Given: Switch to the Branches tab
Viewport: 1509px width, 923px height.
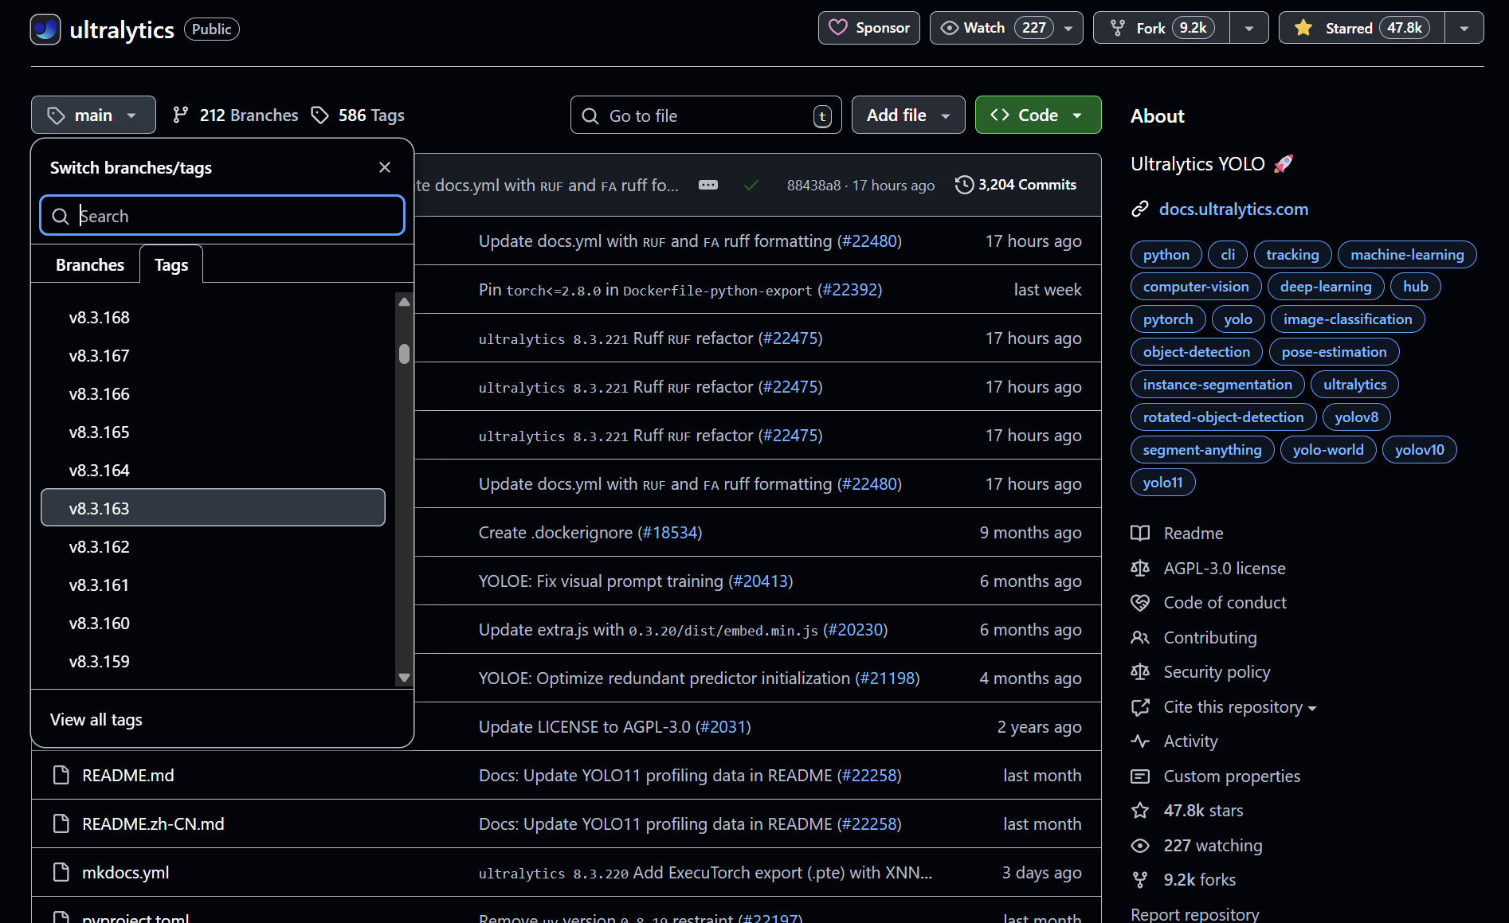Looking at the screenshot, I should (90, 264).
